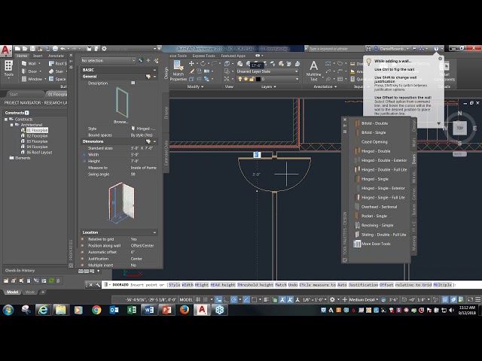482x361 pixels.
Task: Click the 3D door dimension preview image
Action: point(121,202)
